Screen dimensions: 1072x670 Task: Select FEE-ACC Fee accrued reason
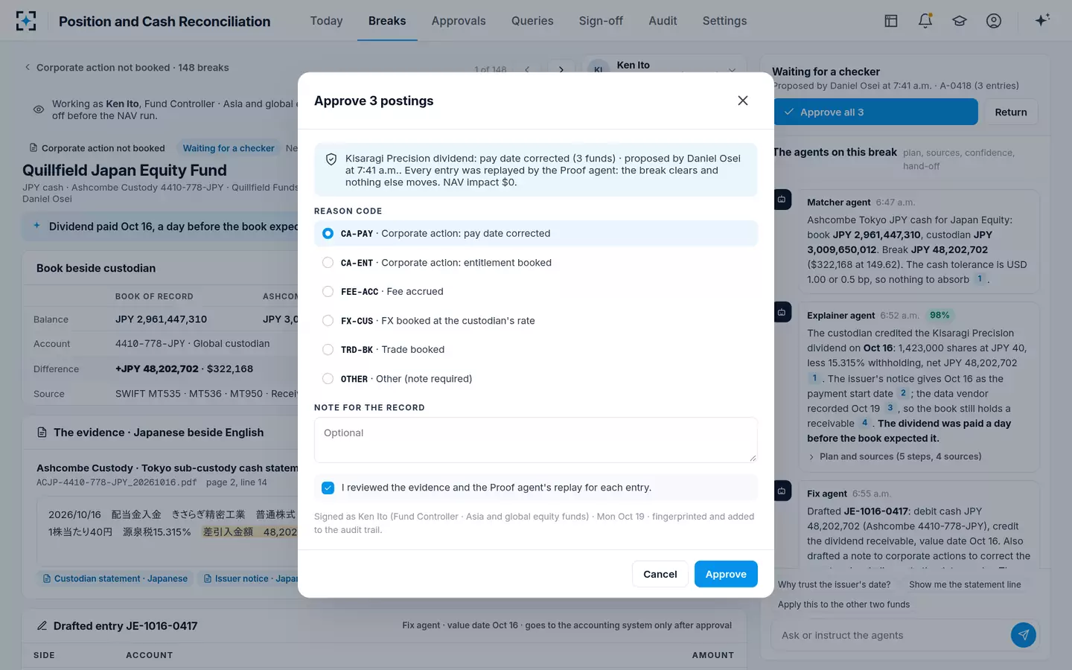tap(536, 292)
